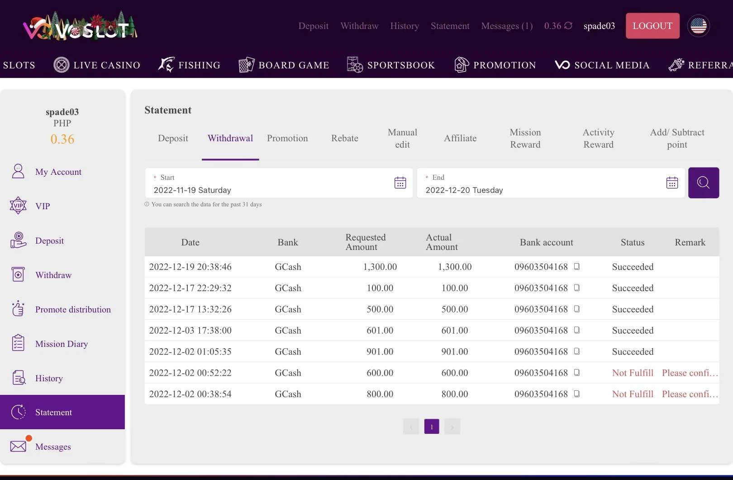Open the Social Media VO icon
Viewport: 733px width, 480px height.
click(x=562, y=65)
